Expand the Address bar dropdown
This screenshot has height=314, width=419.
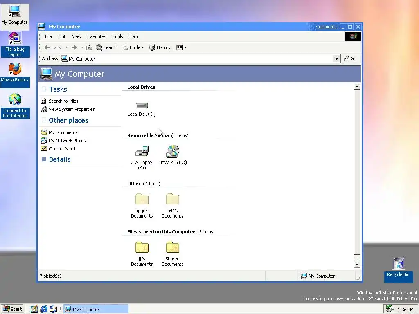337,59
